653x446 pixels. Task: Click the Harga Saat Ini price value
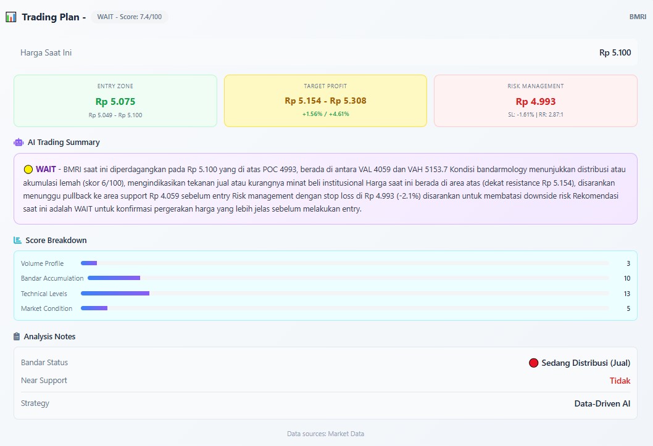[615, 53]
